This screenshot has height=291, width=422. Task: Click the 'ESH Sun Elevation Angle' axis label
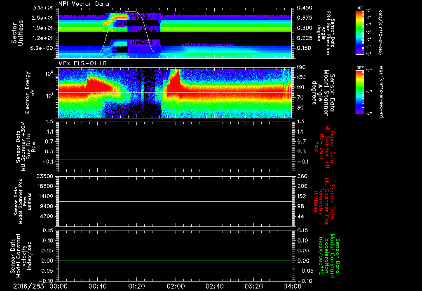coord(326,33)
